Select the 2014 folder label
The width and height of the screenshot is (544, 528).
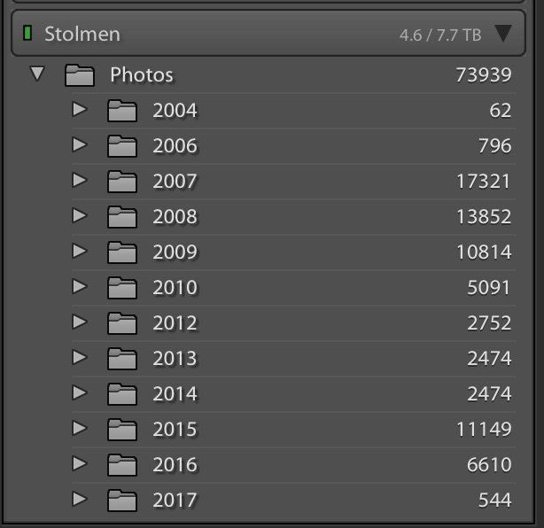(x=175, y=394)
